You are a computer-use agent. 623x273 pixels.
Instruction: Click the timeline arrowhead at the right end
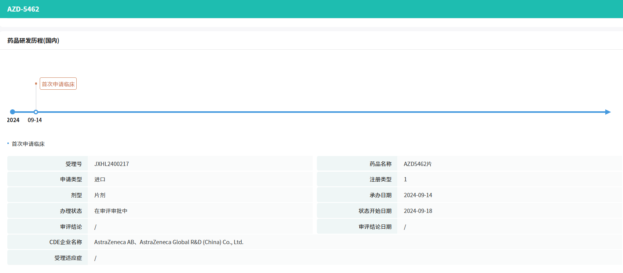(x=608, y=112)
